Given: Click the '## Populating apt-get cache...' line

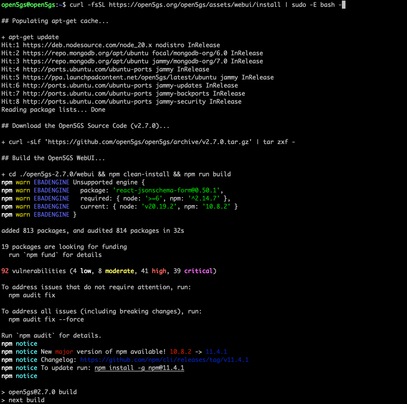Looking at the screenshot, I should (x=55, y=21).
